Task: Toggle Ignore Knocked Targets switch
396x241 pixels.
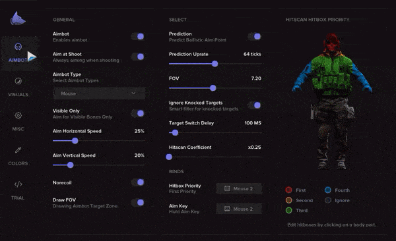Action: (255, 105)
